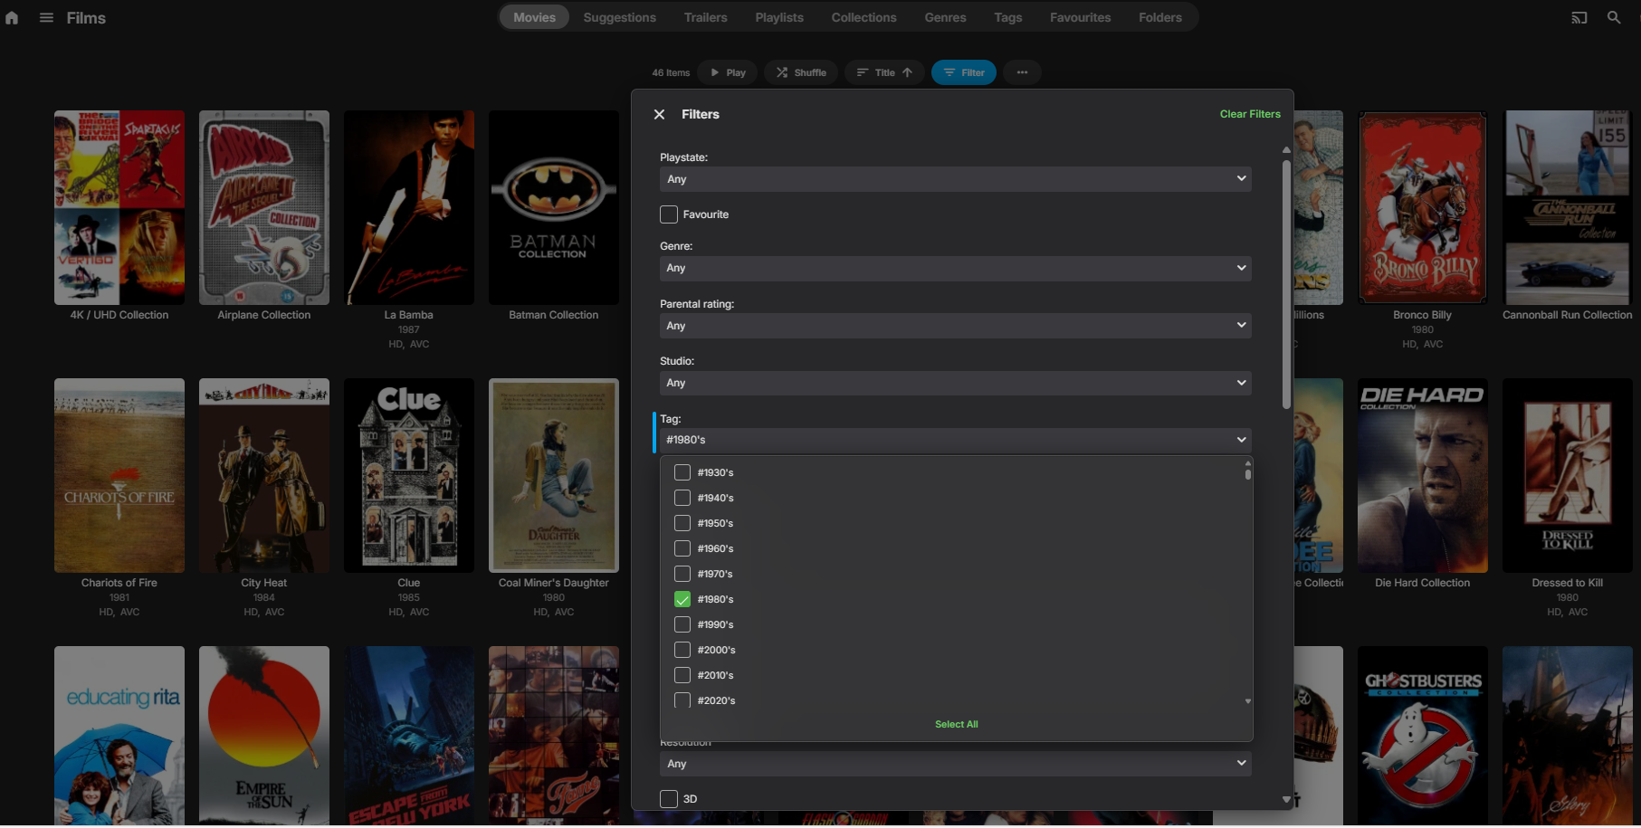The width and height of the screenshot is (1641, 828).
Task: Check the #1960's tag checkbox
Action: pos(682,548)
